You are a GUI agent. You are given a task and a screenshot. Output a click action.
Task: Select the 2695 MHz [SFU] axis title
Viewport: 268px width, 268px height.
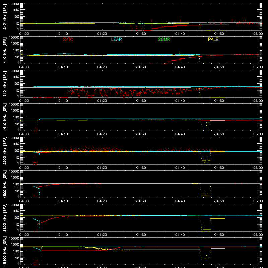click(x=5, y=150)
